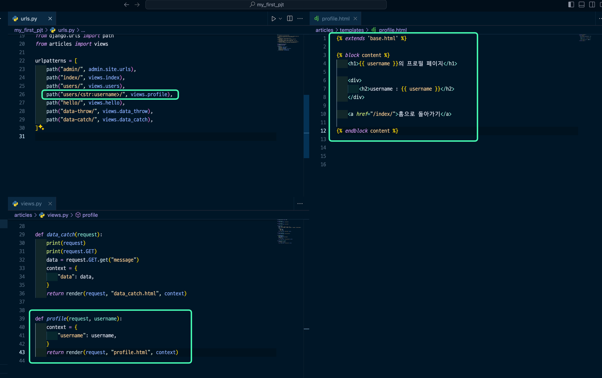
Task: Go back with the navigation arrow
Action: (127, 5)
